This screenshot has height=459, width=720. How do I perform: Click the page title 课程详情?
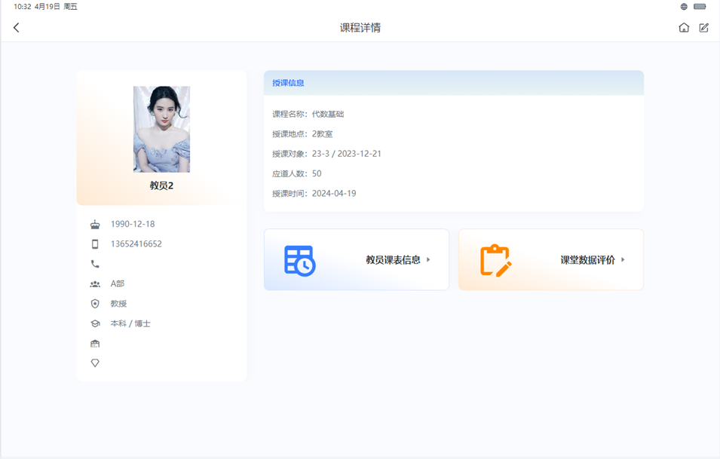point(360,28)
